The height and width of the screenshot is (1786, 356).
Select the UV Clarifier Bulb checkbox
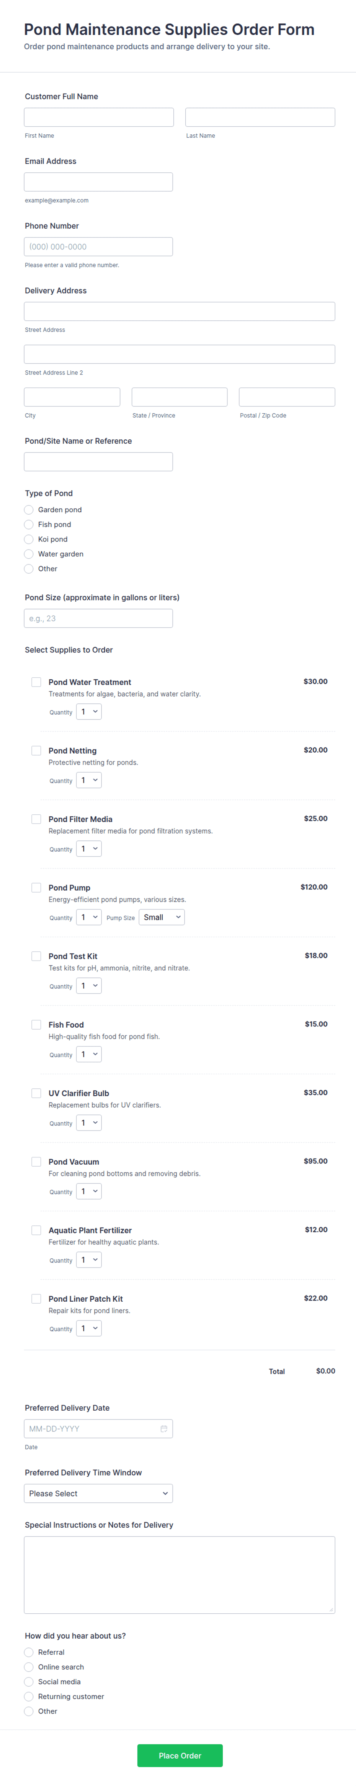click(36, 1093)
